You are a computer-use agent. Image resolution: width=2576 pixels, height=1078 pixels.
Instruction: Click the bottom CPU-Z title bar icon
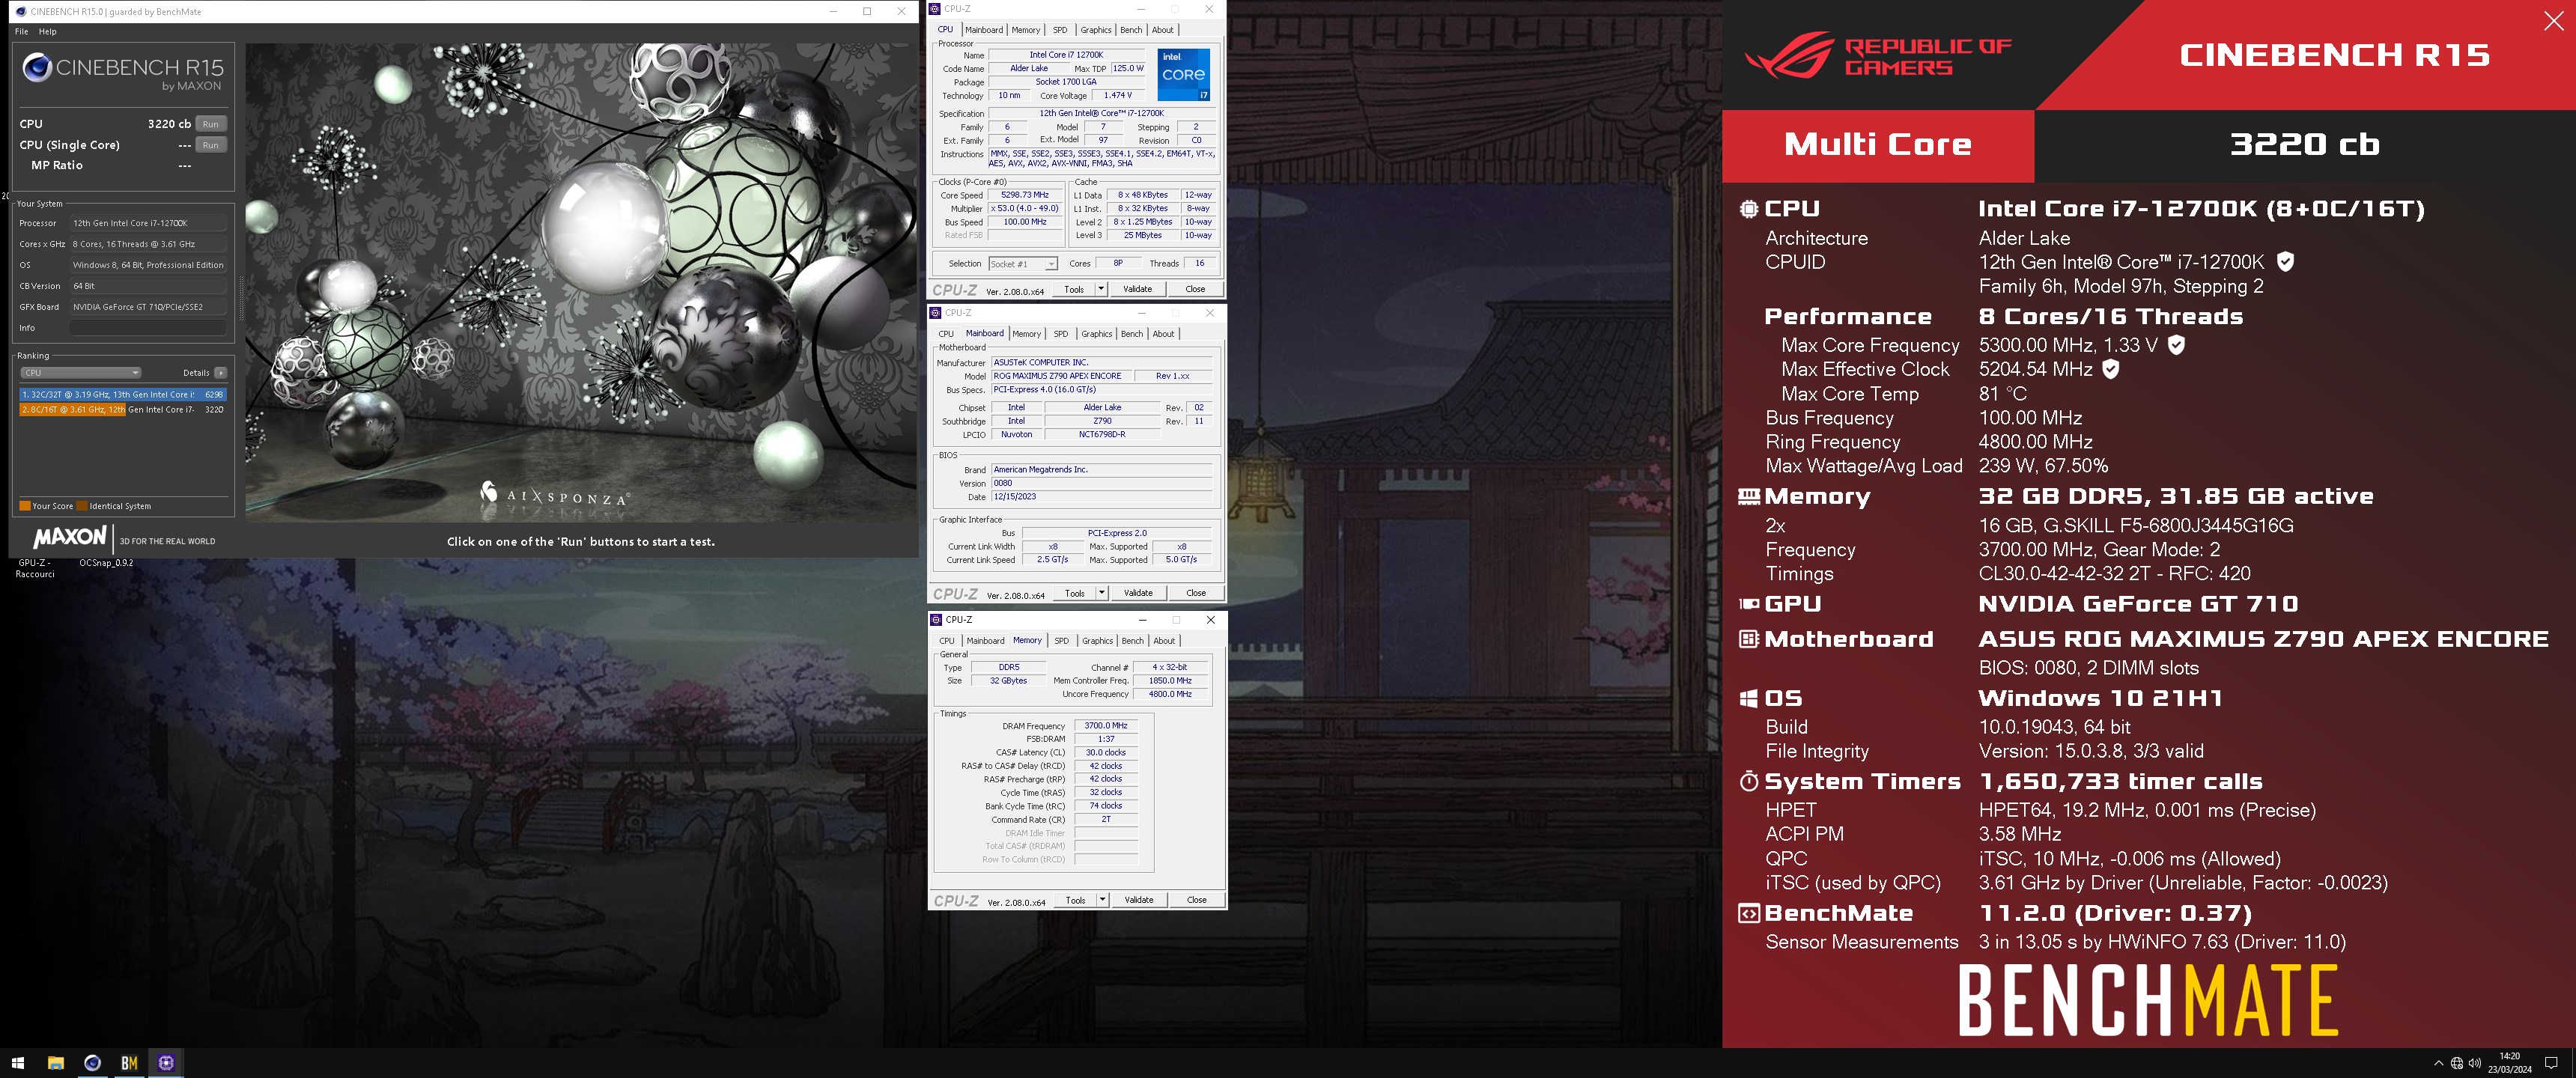937,620
